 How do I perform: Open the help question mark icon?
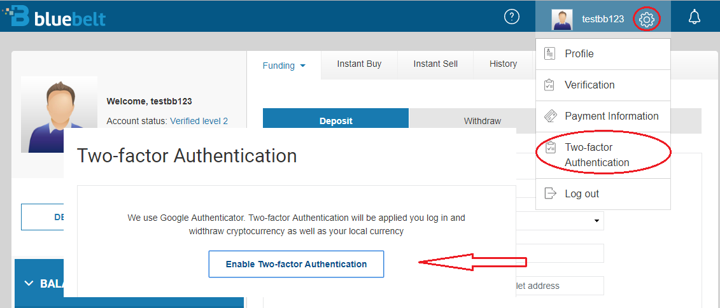(512, 17)
